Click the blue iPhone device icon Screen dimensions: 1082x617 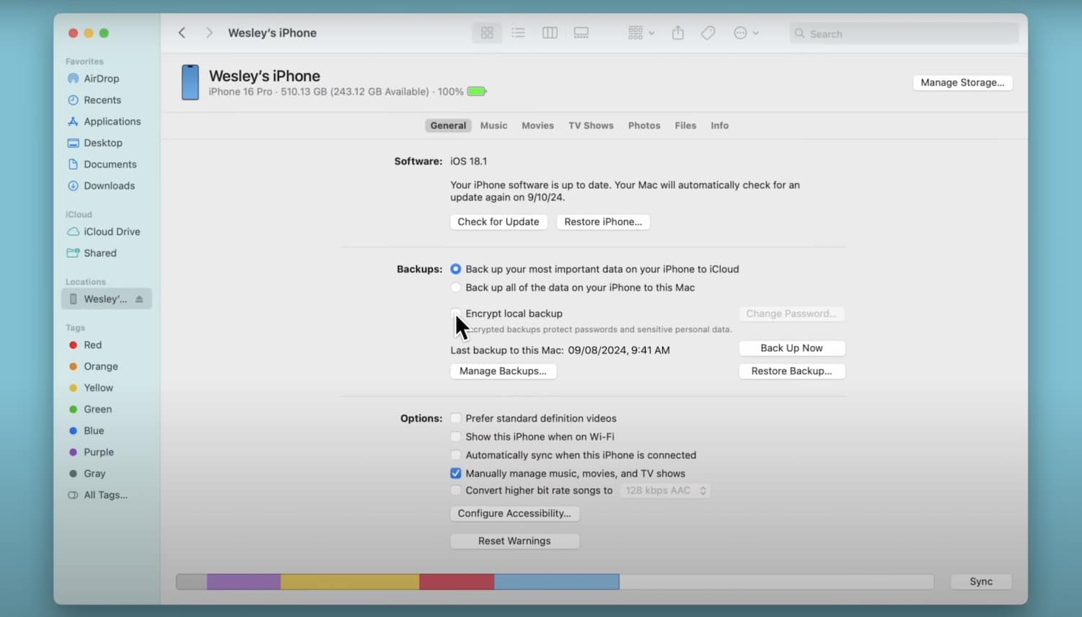(x=190, y=82)
